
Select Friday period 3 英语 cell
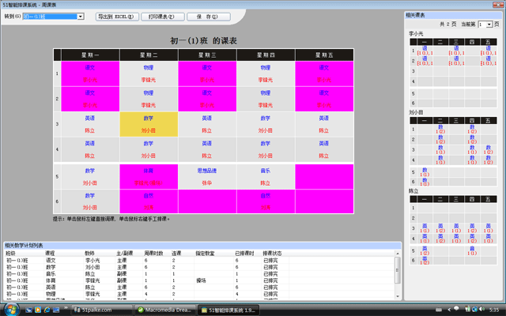[324, 124]
